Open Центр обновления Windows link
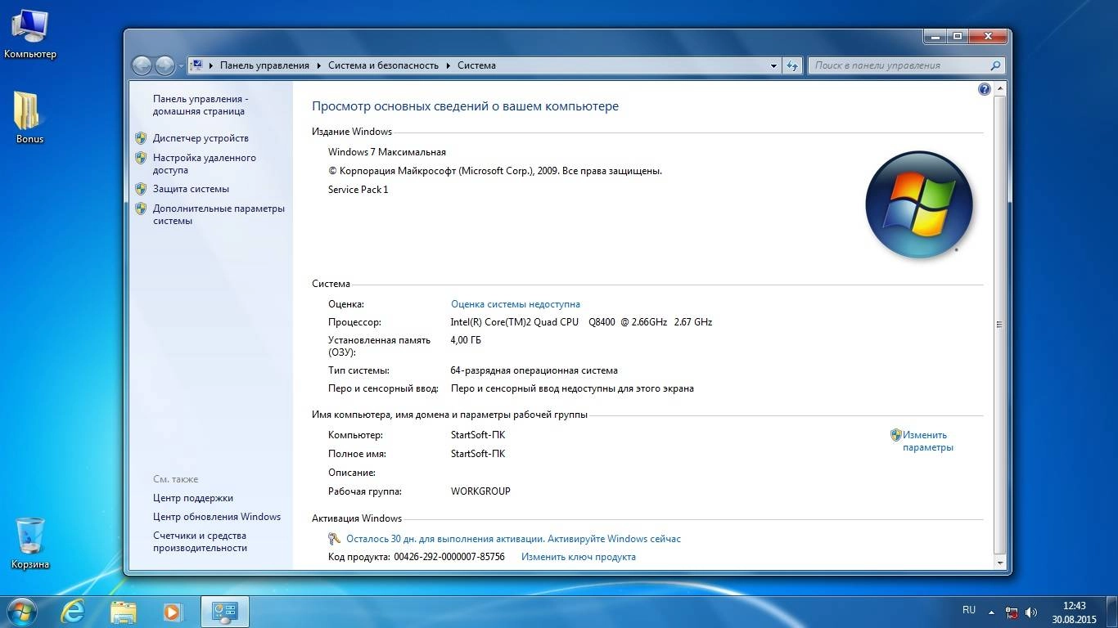Image resolution: width=1118 pixels, height=628 pixels. tap(217, 517)
